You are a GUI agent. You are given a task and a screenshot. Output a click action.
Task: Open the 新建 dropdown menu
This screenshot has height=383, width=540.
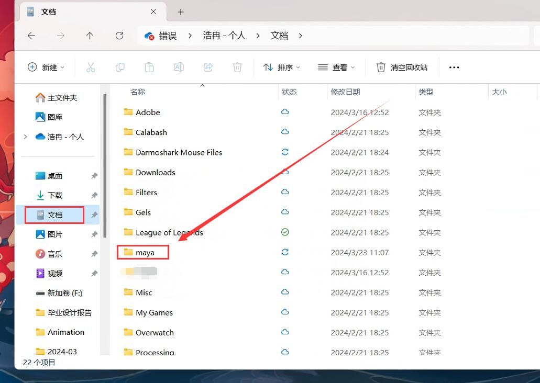(46, 67)
